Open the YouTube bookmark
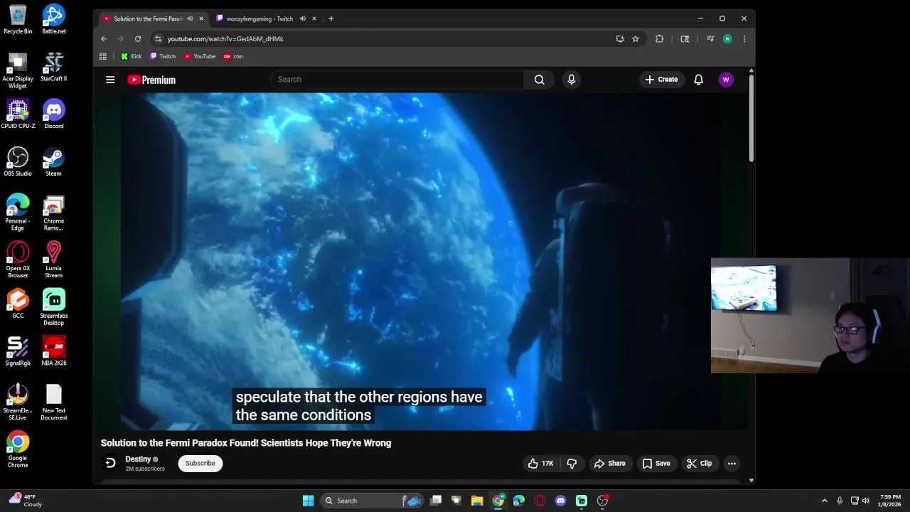Screen dimensions: 910x512 [200, 56]
